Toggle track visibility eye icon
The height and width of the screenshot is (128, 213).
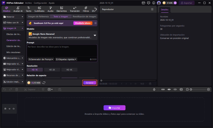[x=10, y=109]
